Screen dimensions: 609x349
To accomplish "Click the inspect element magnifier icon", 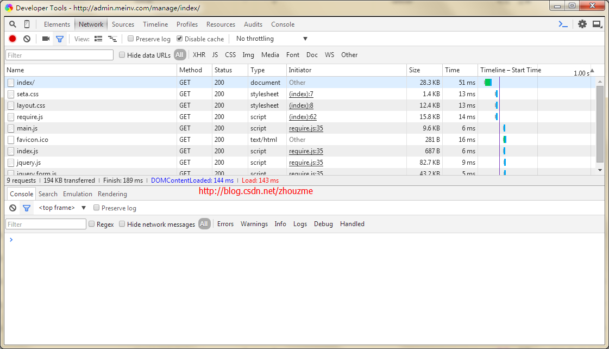I will click(13, 24).
